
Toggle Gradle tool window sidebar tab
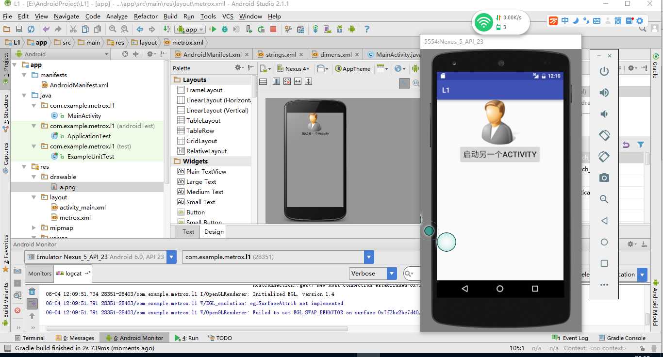pos(655,66)
